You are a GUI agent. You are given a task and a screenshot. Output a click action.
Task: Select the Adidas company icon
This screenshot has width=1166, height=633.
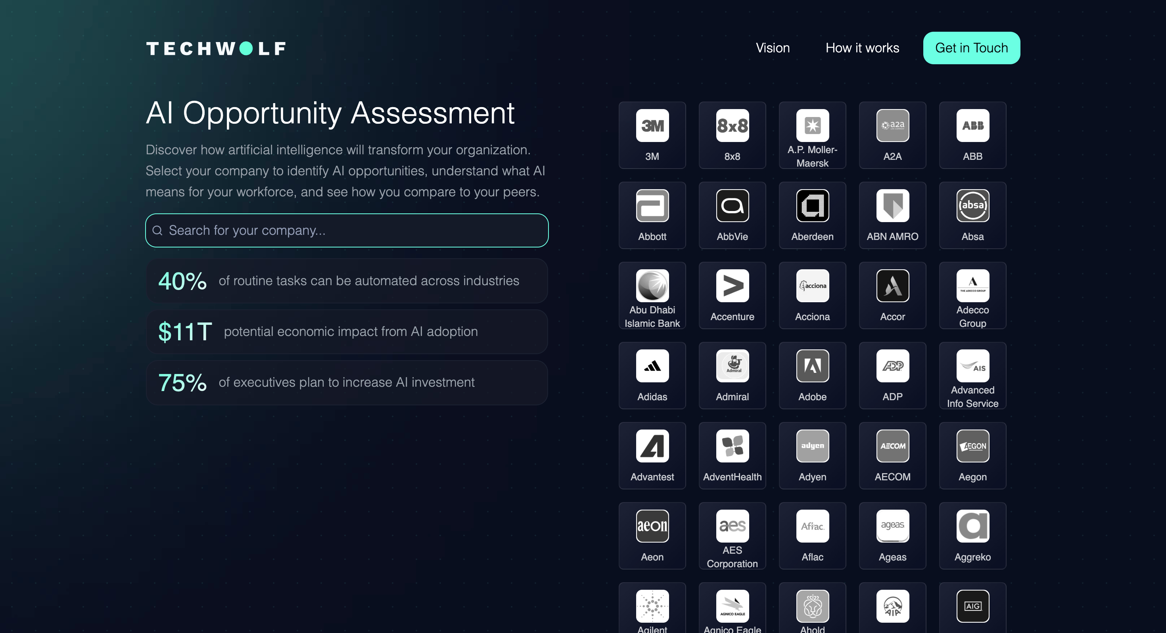click(x=652, y=375)
